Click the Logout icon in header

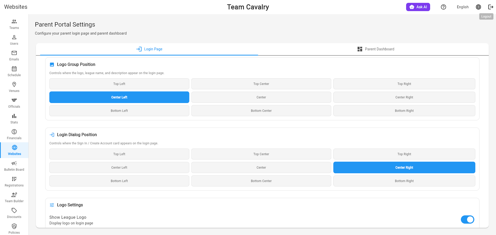(x=491, y=7)
